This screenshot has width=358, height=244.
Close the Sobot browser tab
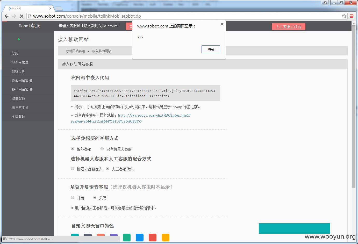click(x=50, y=9)
